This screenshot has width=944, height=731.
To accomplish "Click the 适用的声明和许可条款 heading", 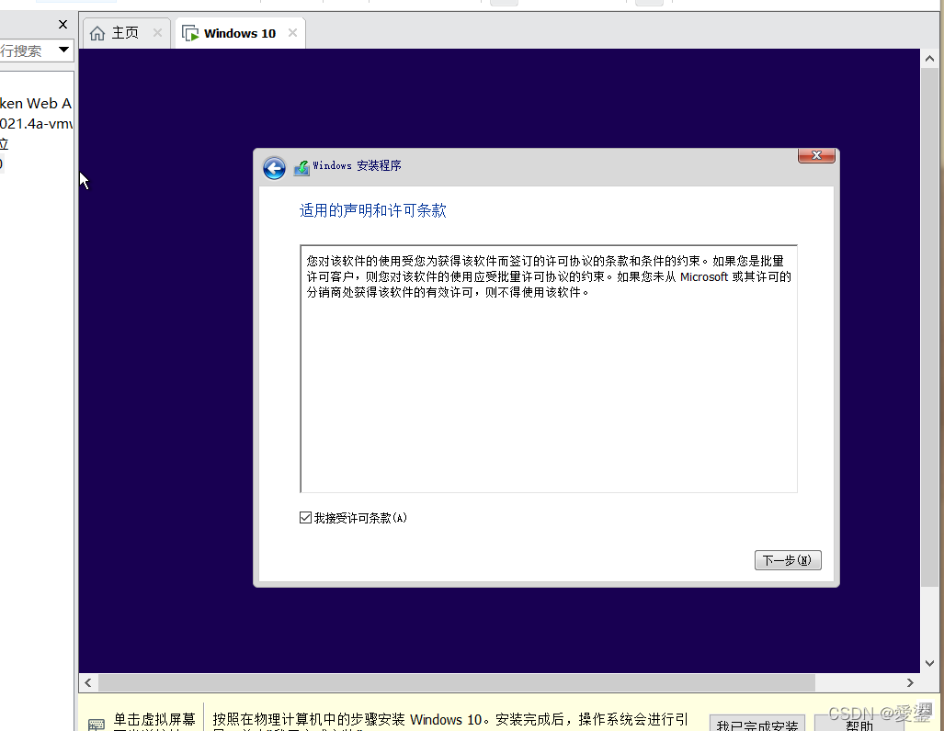I will point(372,210).
